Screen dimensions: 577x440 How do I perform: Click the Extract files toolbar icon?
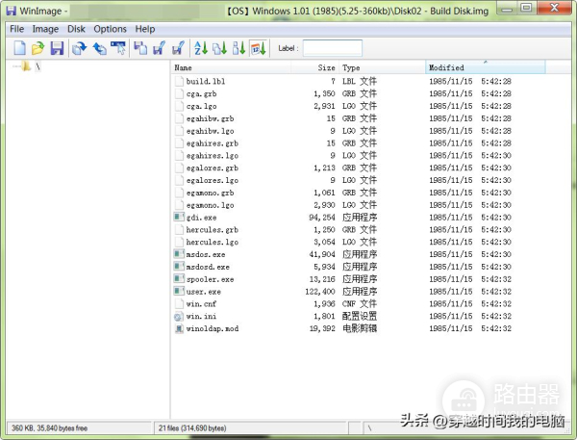(x=79, y=48)
